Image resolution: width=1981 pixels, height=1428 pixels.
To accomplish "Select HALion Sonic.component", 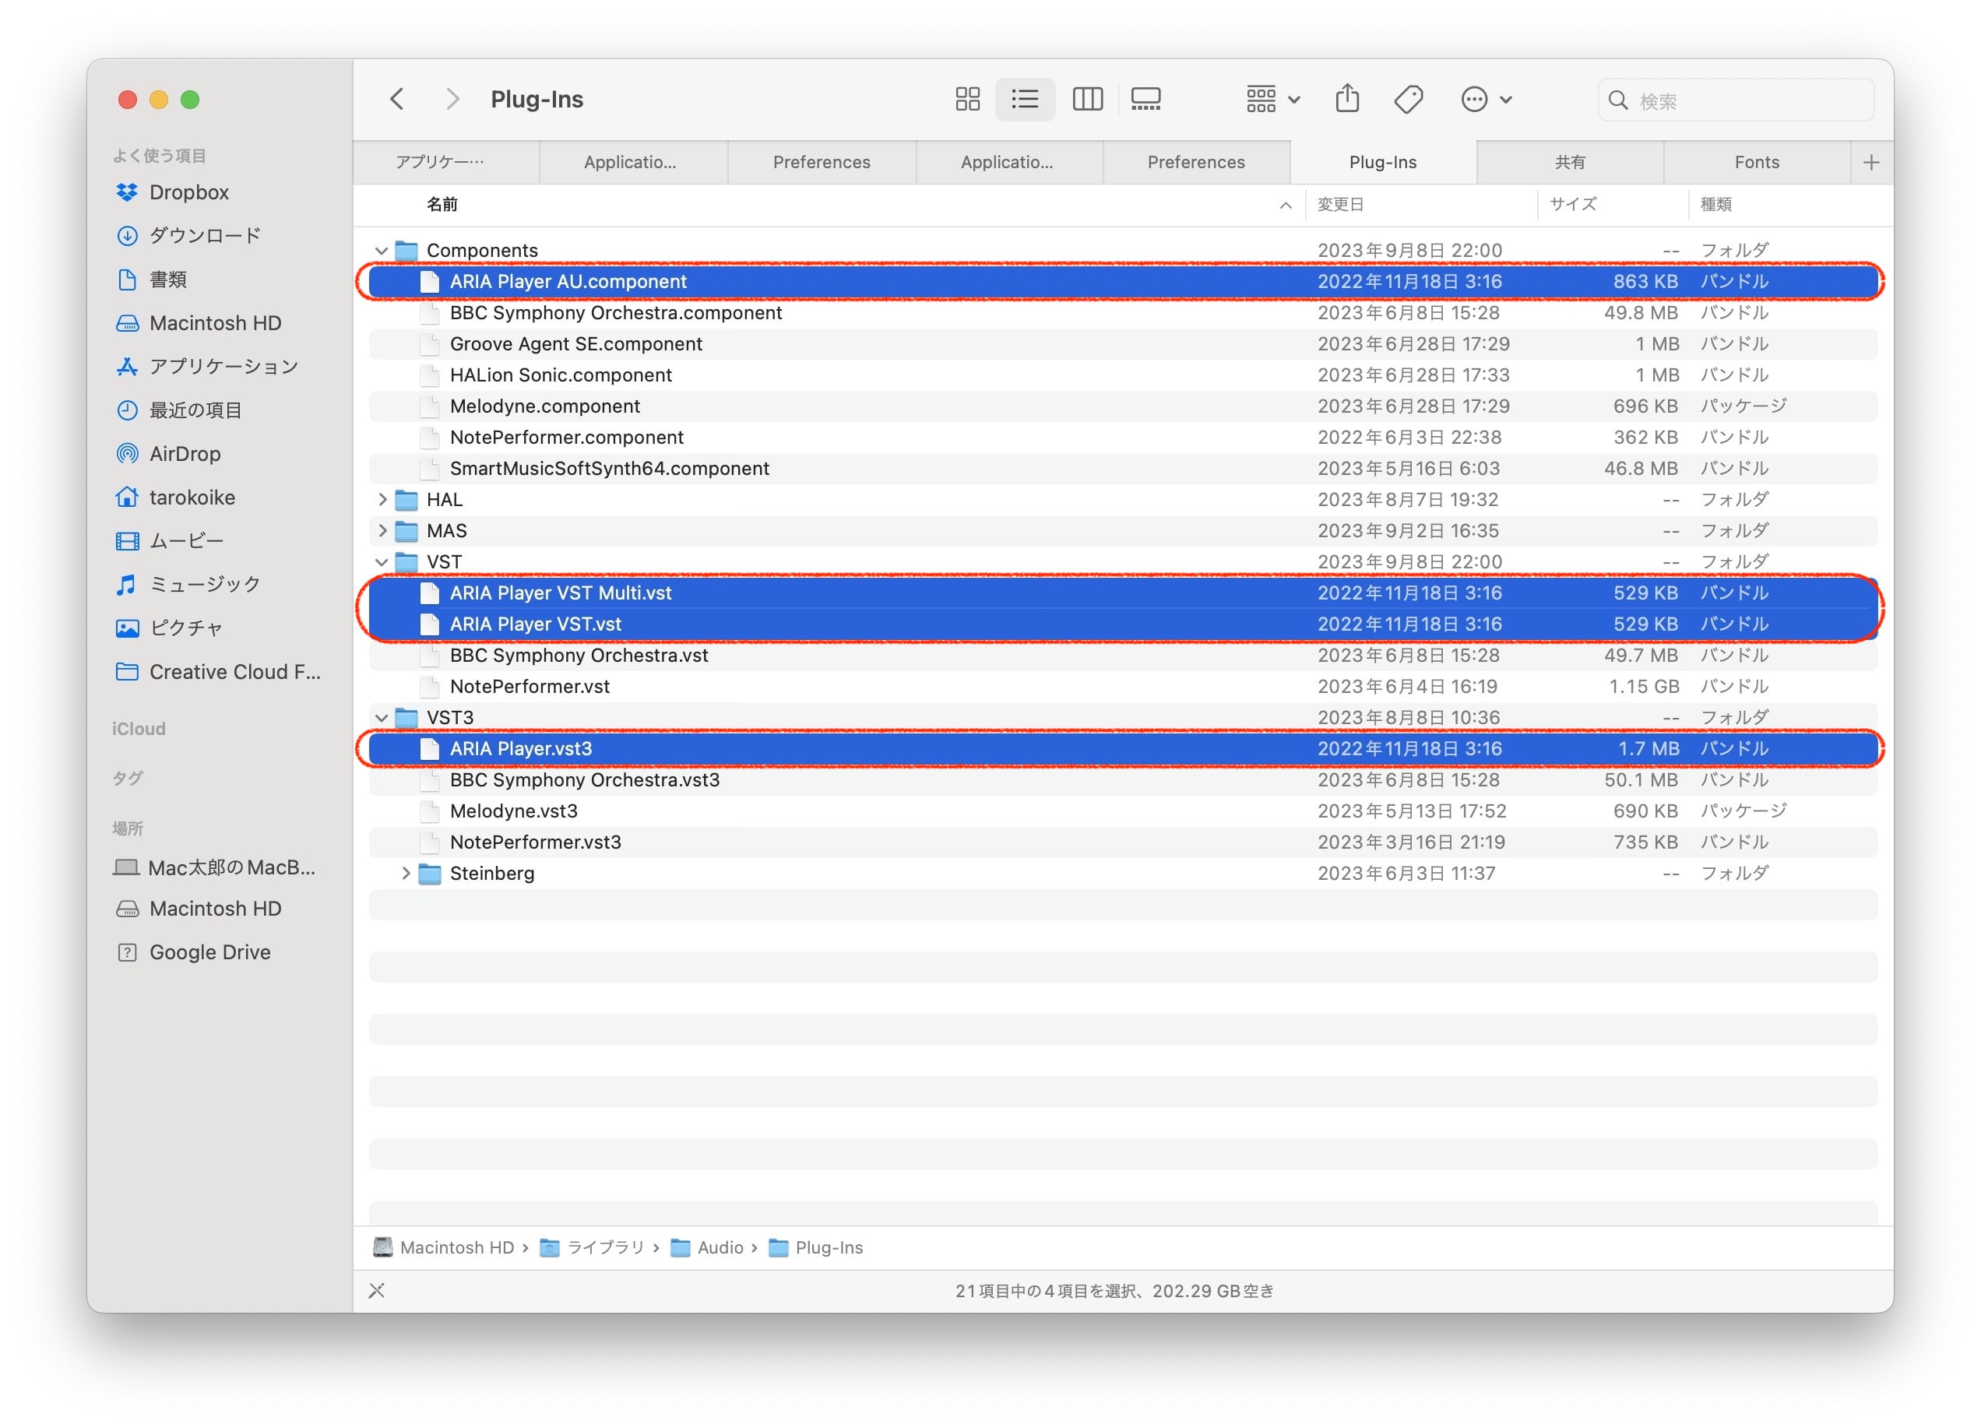I will 1122,375.
